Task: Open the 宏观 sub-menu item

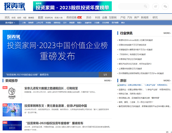Action: 13,18
